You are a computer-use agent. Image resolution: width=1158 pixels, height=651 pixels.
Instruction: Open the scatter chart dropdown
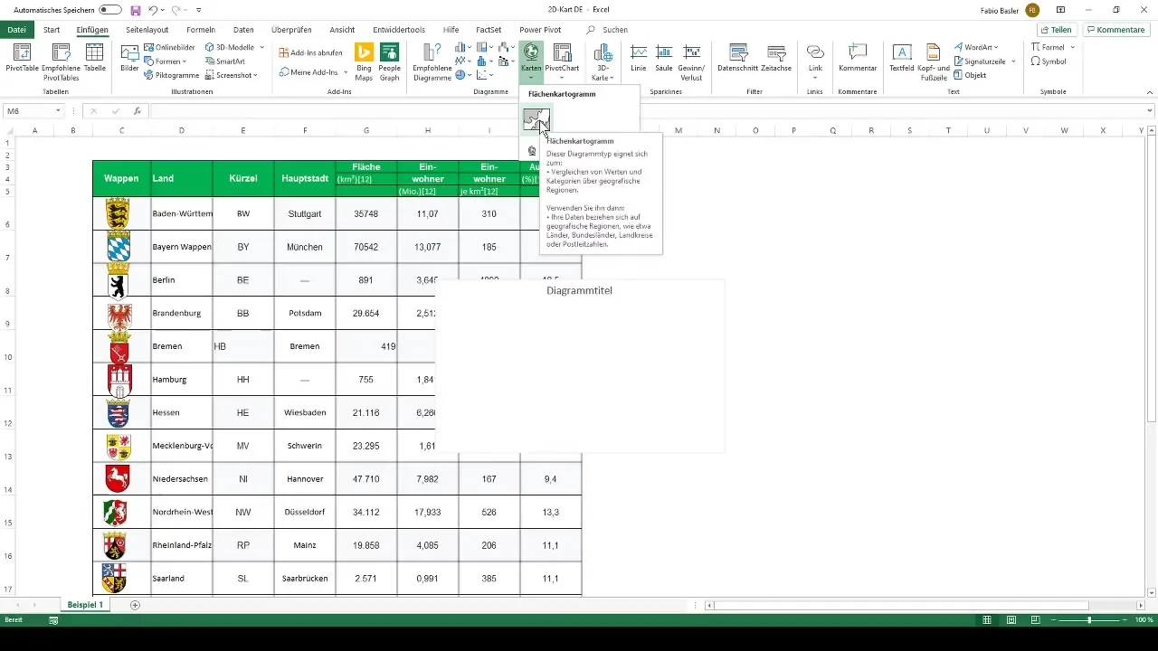pos(485,75)
